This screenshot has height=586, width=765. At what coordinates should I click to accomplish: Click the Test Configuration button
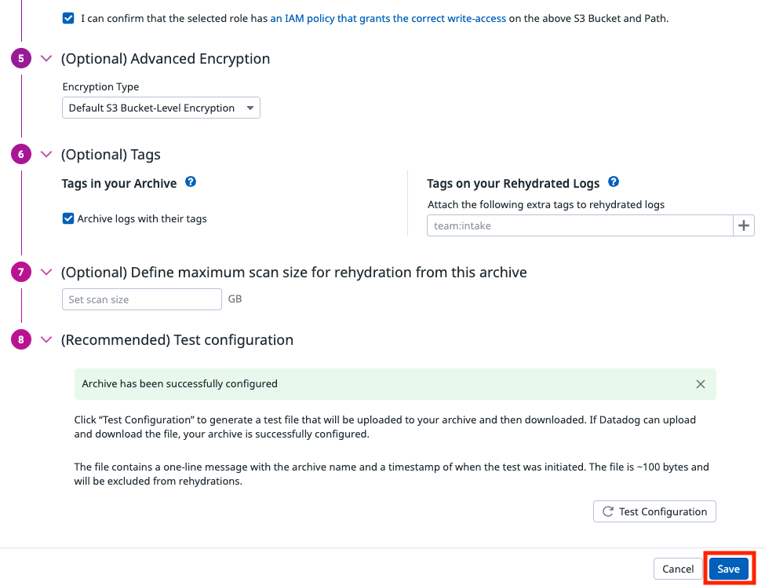pyautogui.click(x=654, y=511)
